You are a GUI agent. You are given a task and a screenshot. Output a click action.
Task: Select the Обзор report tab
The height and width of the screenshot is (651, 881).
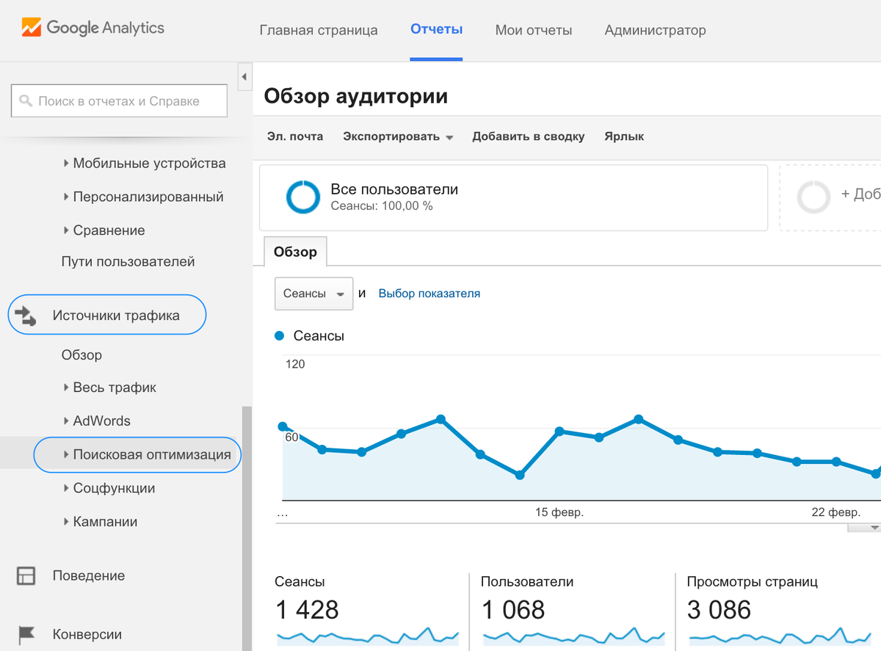click(296, 252)
